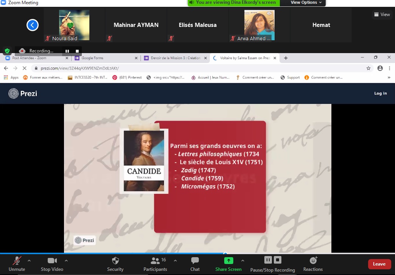The image size is (395, 275).
Task: Expand video options arrow beside Stop Video
Action: 66,261
